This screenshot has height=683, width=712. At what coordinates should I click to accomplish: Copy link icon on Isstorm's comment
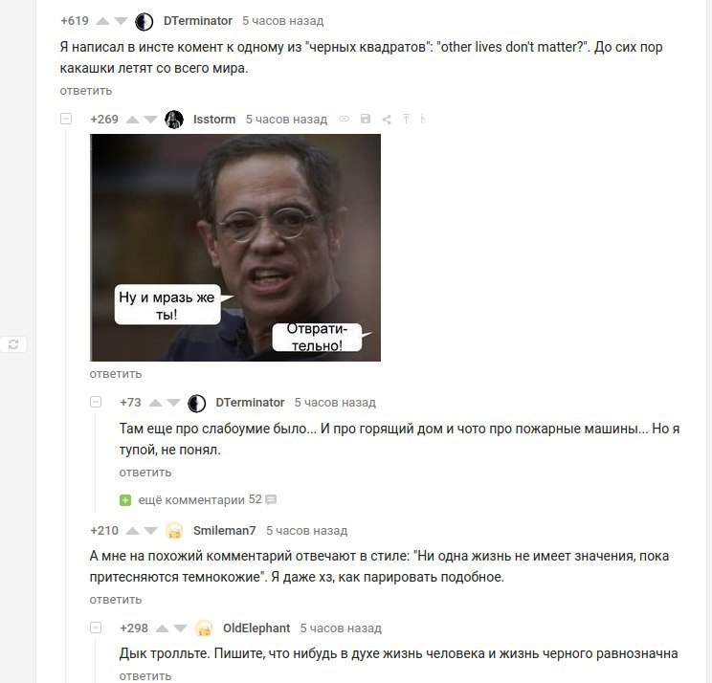[x=345, y=119]
